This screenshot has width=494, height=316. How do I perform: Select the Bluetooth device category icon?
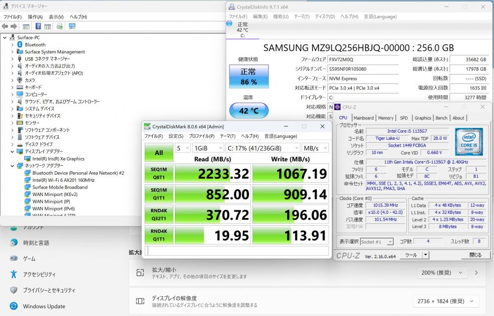[20, 44]
